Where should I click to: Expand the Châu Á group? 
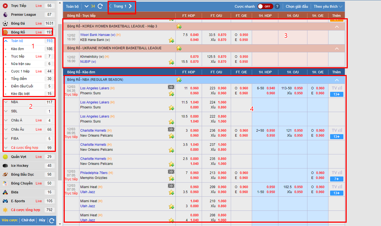click(x=6, y=120)
